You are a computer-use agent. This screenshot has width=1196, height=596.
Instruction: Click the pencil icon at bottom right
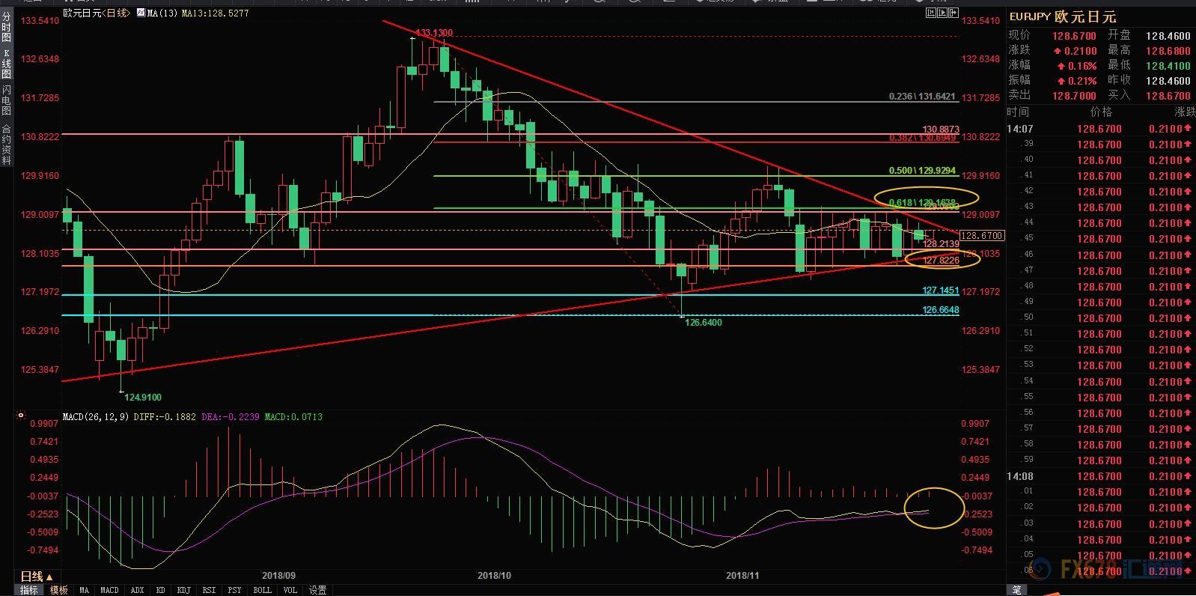1016,590
